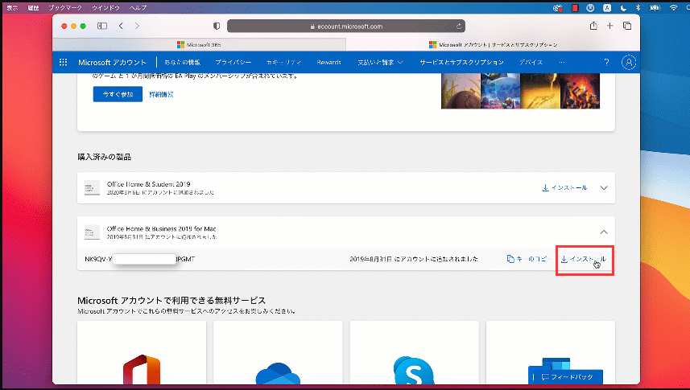
Task: Open プライバシー navigation item
Action: [233, 63]
